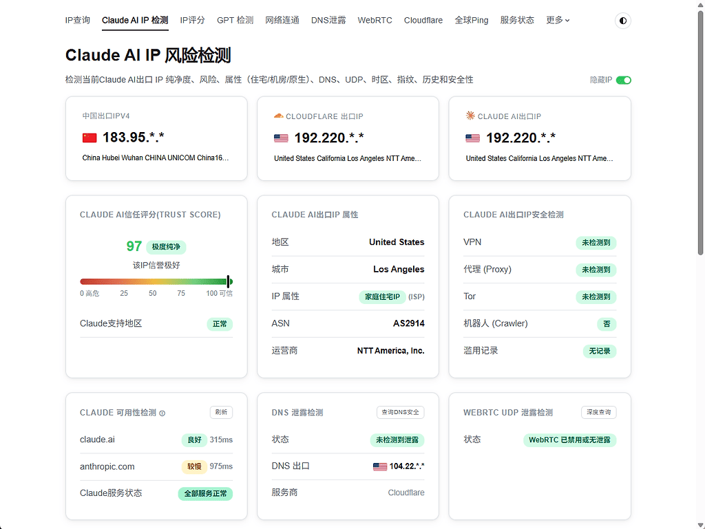The height and width of the screenshot is (529, 705).
Task: Click the 315ms latency value
Action: pos(221,440)
